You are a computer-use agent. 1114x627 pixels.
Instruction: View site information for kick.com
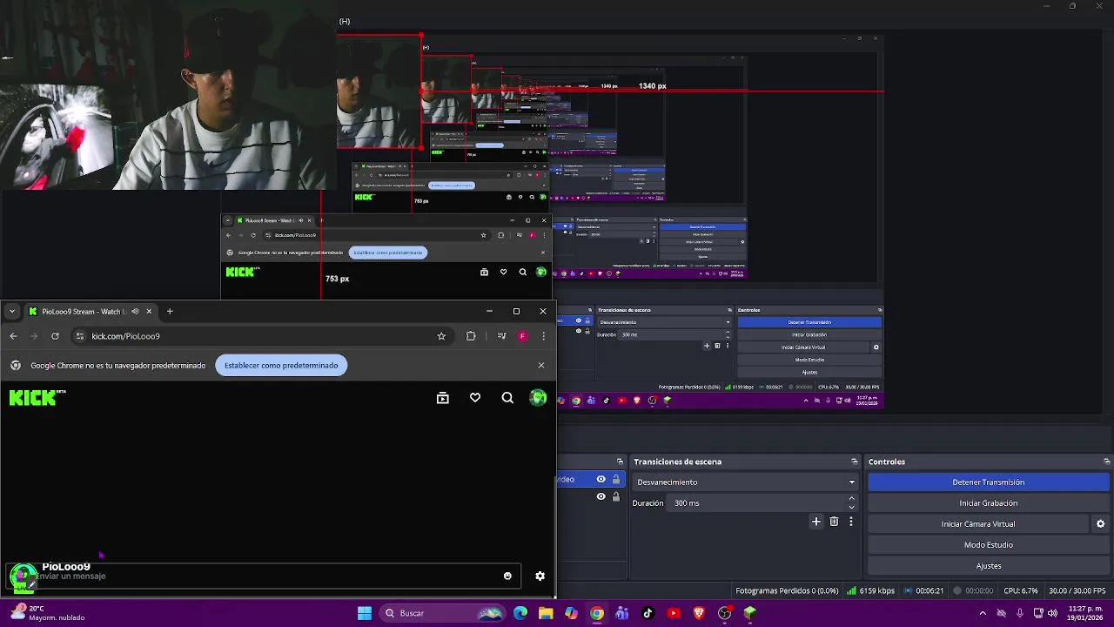80,336
